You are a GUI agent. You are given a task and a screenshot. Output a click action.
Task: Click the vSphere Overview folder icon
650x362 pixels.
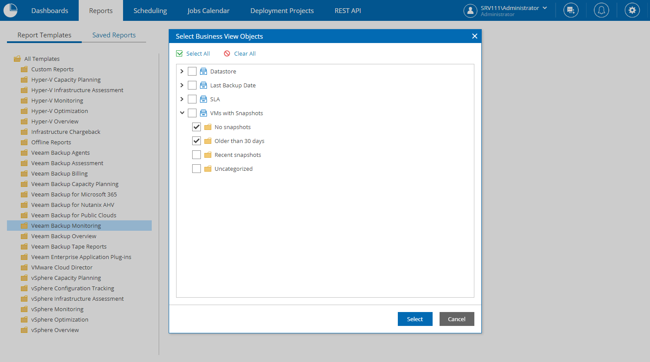24,330
